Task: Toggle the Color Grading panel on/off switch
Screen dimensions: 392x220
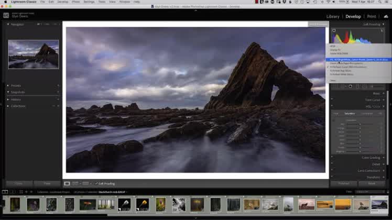Action: (x=332, y=157)
